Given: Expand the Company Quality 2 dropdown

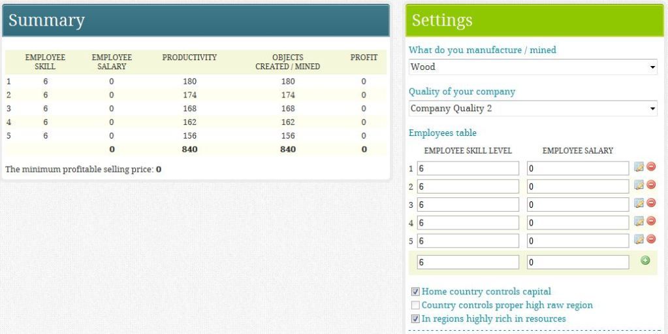Looking at the screenshot, I should click(x=533, y=109).
